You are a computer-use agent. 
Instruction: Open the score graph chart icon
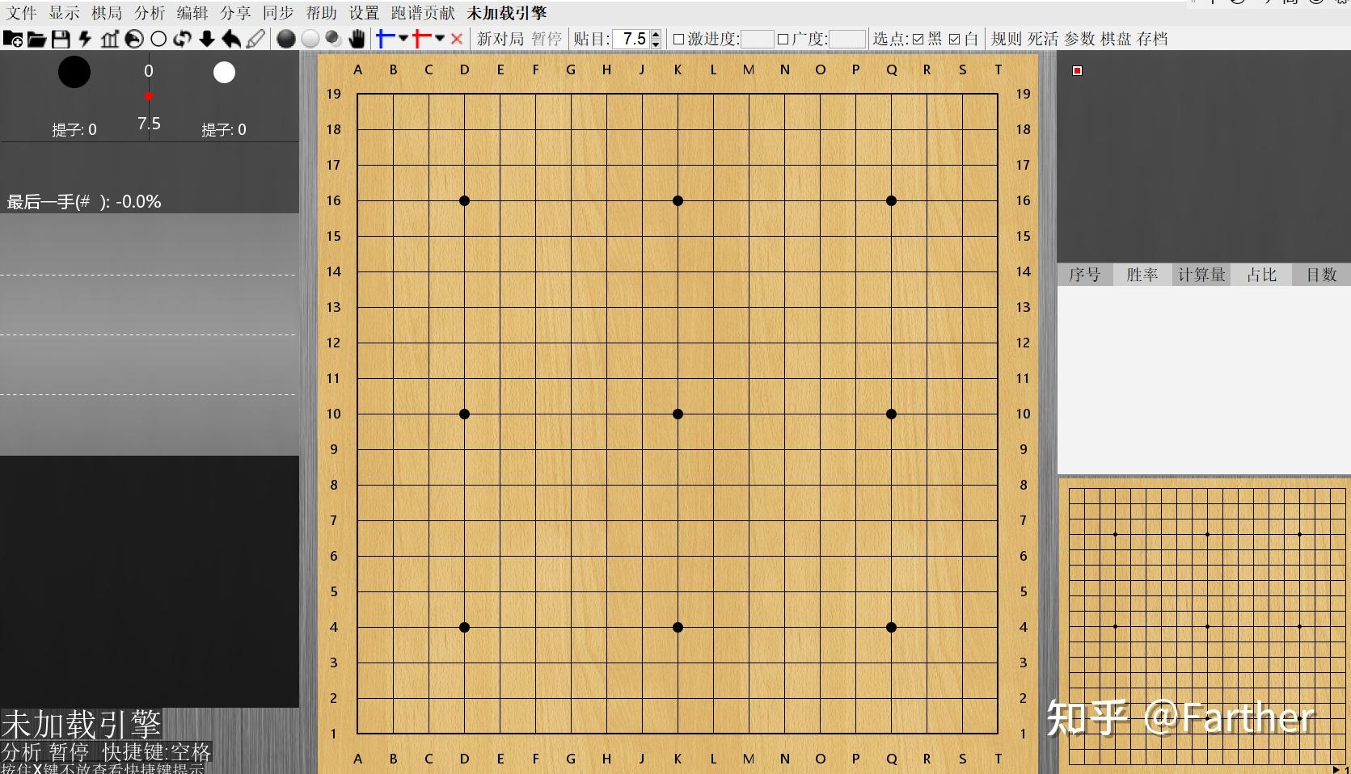click(x=109, y=39)
